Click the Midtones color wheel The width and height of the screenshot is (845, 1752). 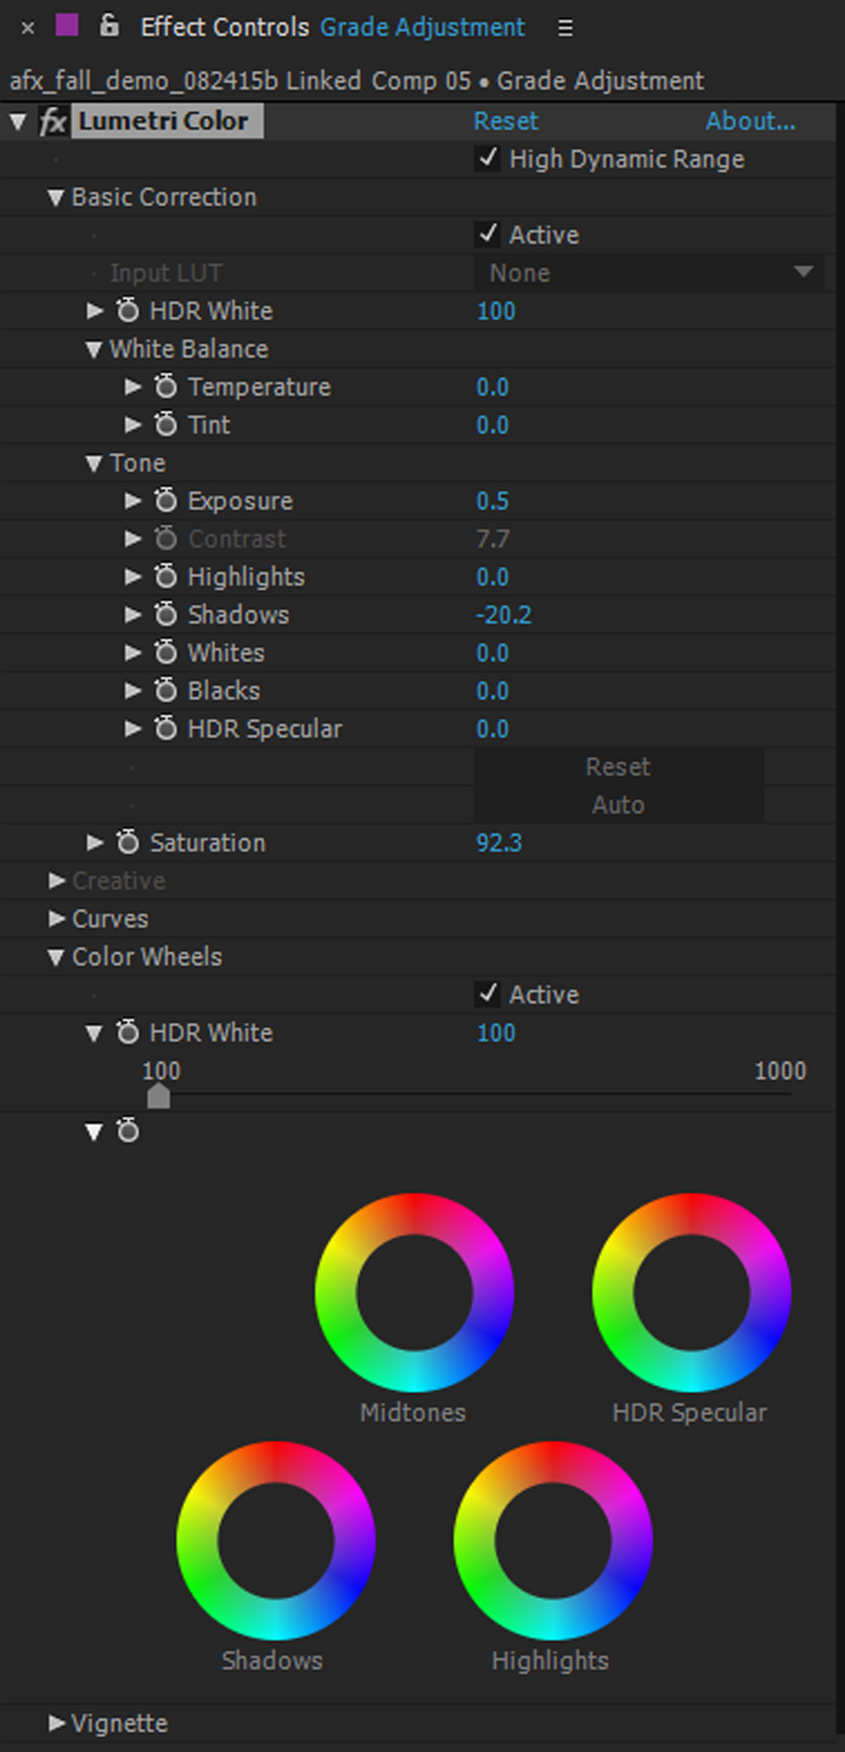click(x=414, y=1292)
